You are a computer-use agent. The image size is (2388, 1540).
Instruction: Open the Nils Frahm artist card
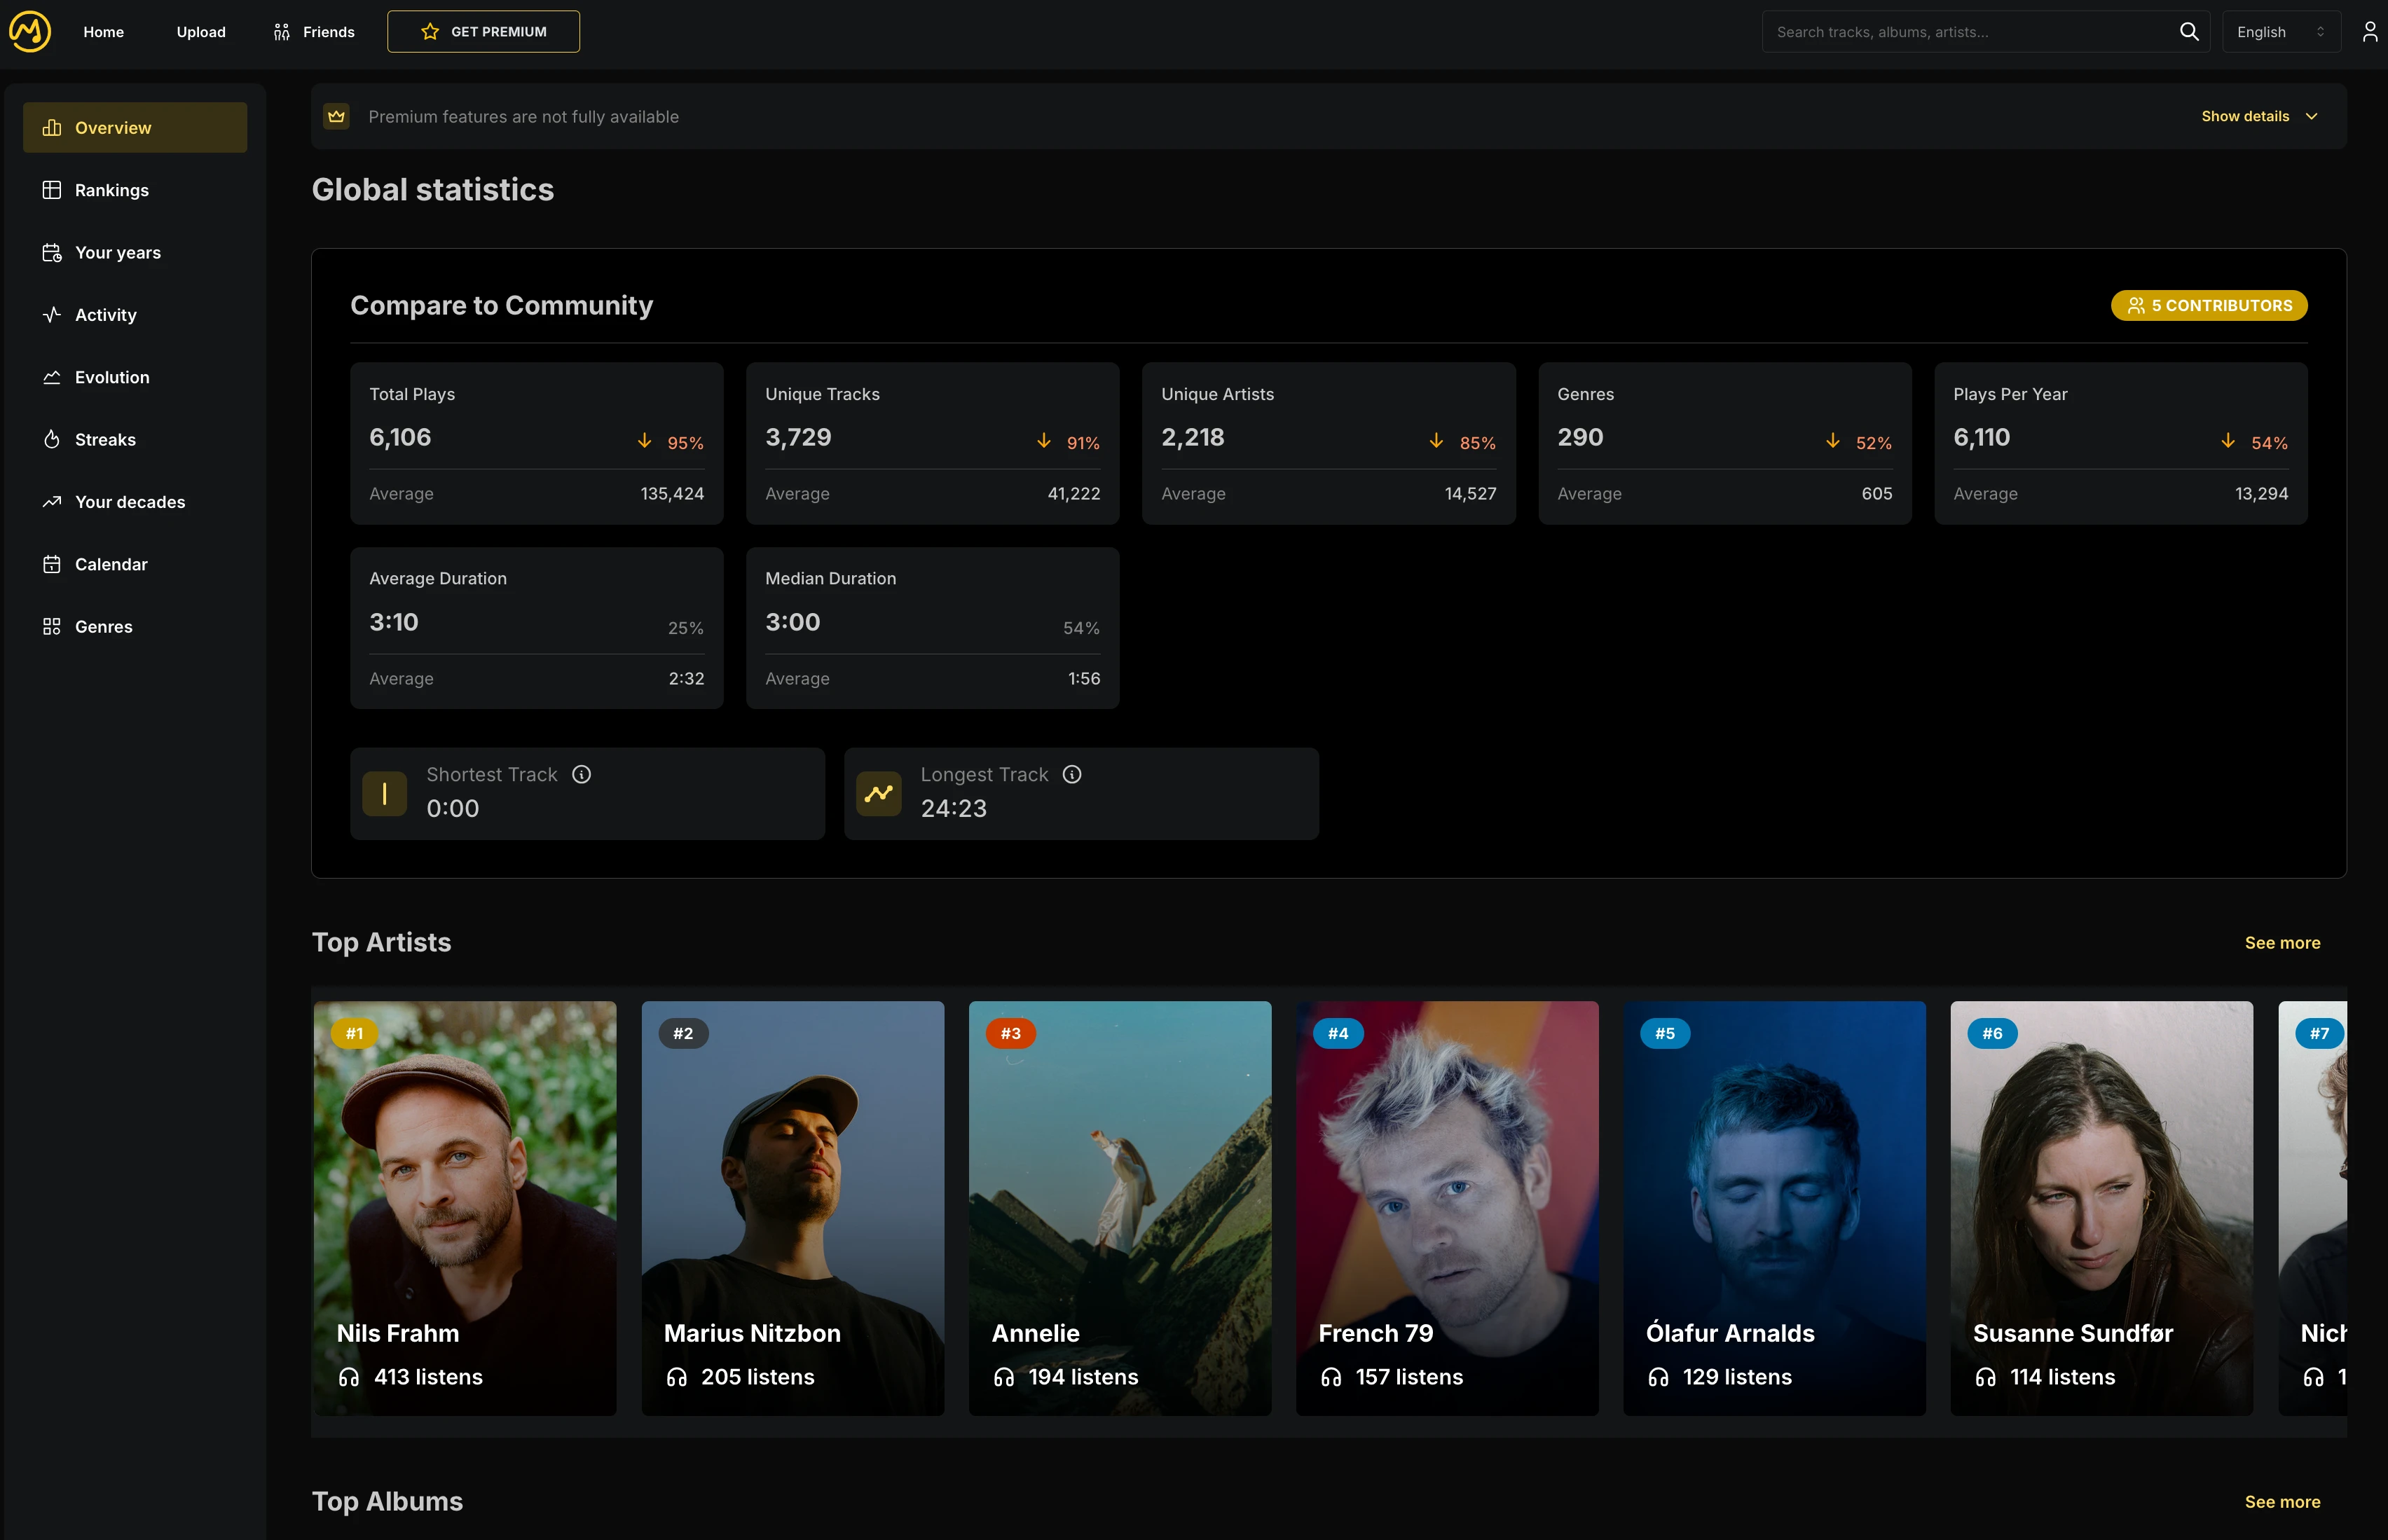[x=465, y=1207]
